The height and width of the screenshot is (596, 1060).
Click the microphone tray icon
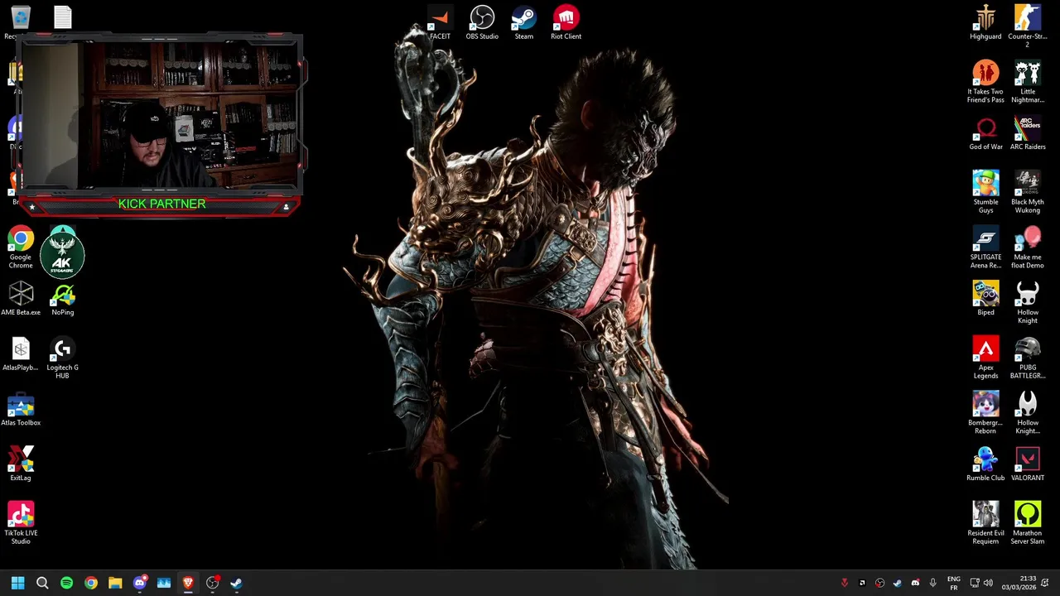tap(932, 583)
